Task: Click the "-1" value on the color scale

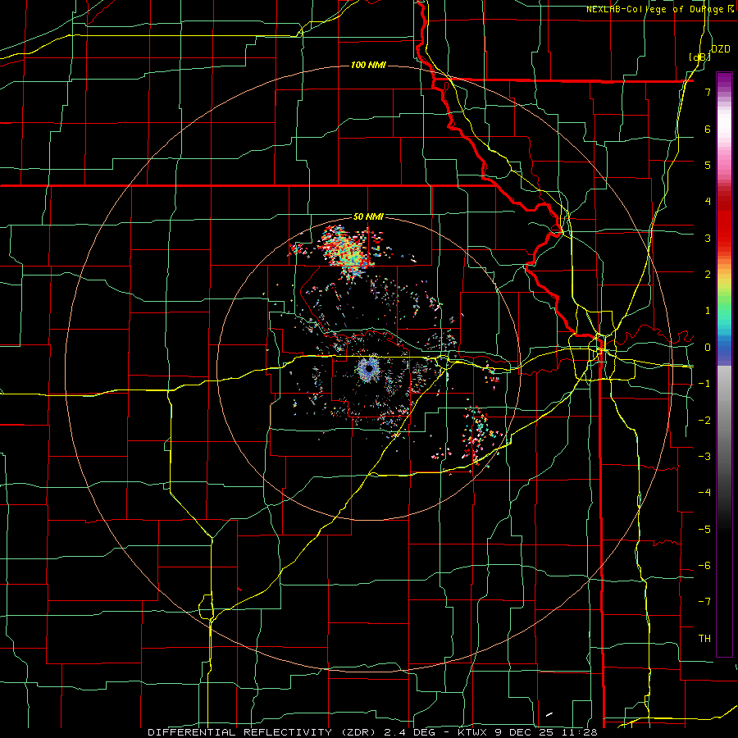Action: pyautogui.click(x=704, y=384)
